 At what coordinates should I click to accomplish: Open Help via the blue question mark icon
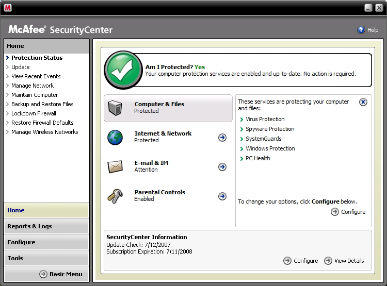coord(361,30)
